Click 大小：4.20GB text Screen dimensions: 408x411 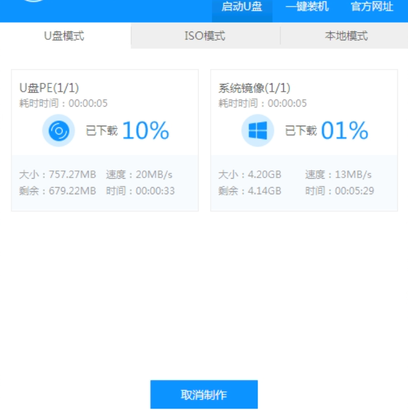coord(250,175)
